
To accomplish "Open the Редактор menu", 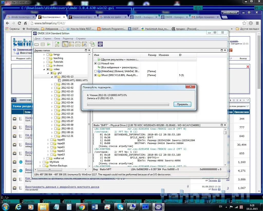I will coord(68,38).
